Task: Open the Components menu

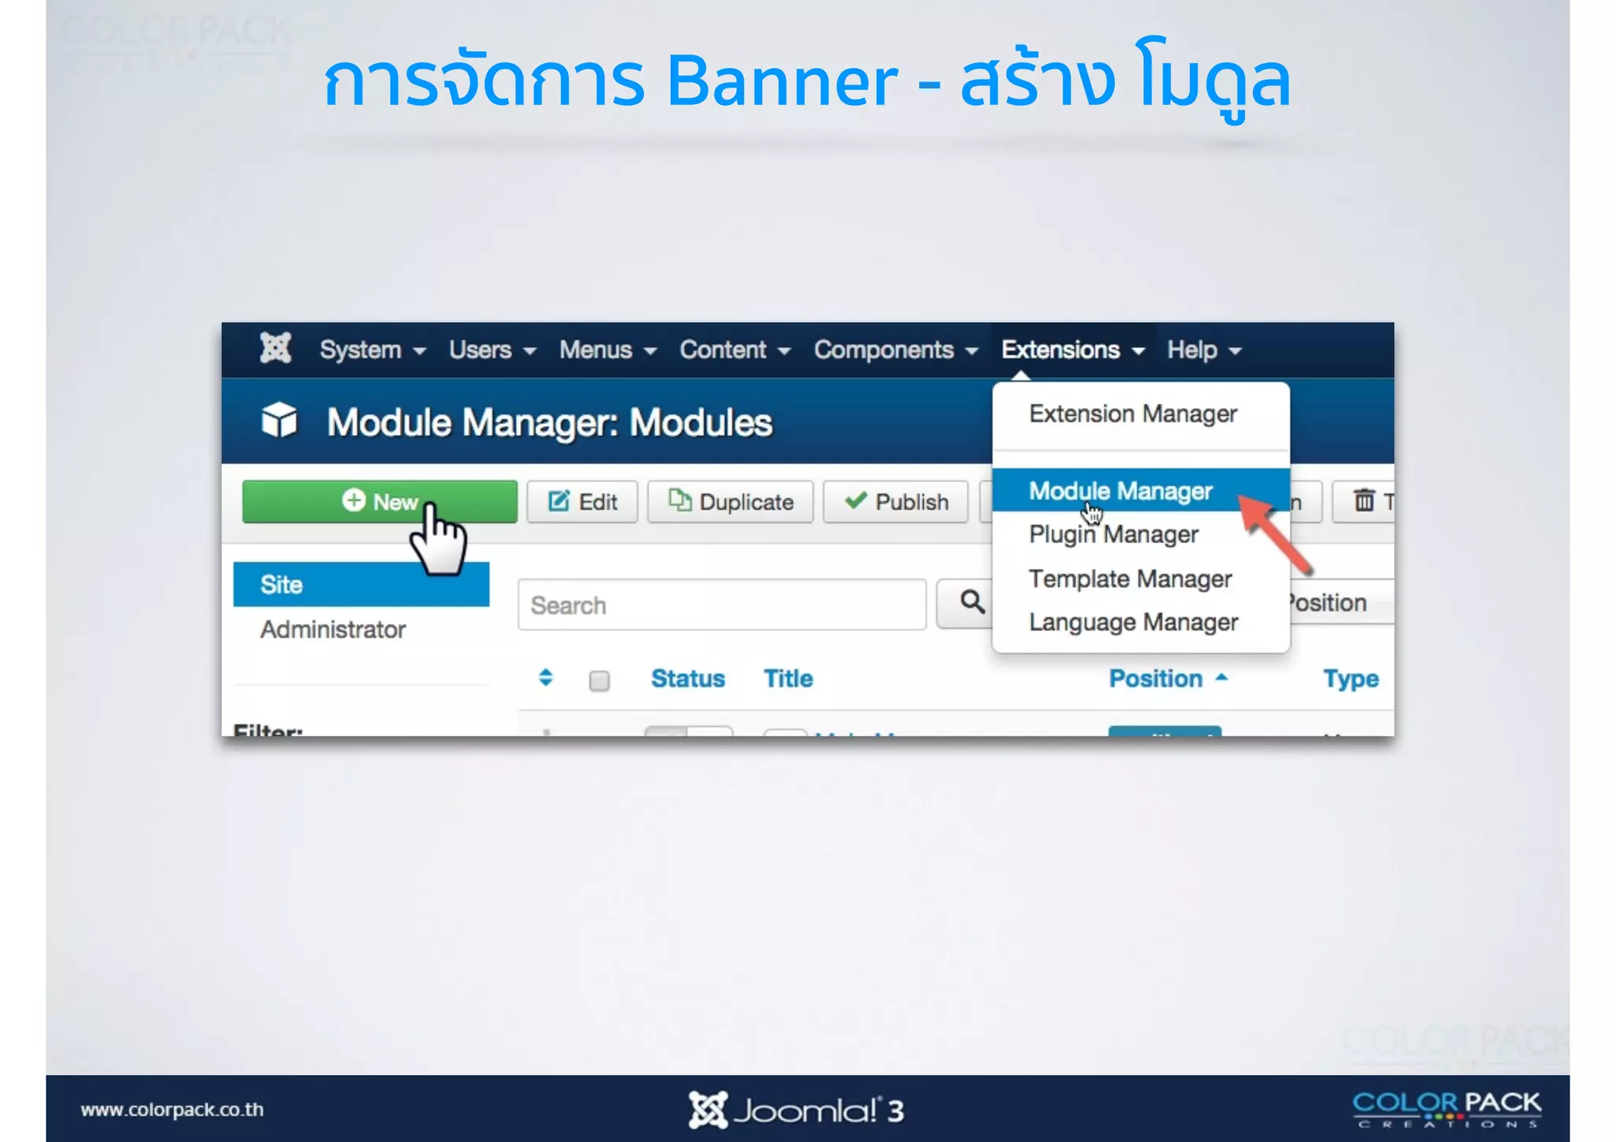Action: 896,350
